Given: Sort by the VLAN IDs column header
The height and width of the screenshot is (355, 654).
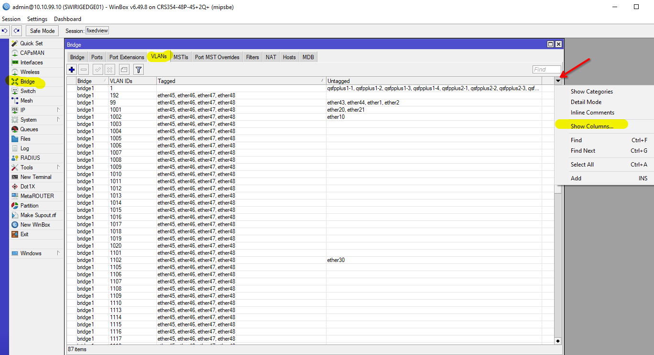Looking at the screenshot, I should (x=132, y=82).
